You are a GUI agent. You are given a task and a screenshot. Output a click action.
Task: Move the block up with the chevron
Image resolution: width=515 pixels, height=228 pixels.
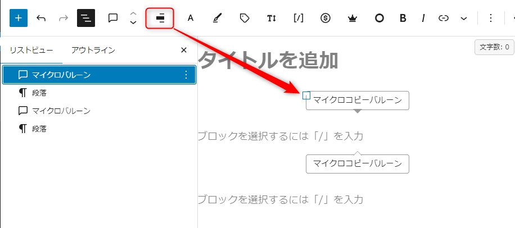click(133, 13)
